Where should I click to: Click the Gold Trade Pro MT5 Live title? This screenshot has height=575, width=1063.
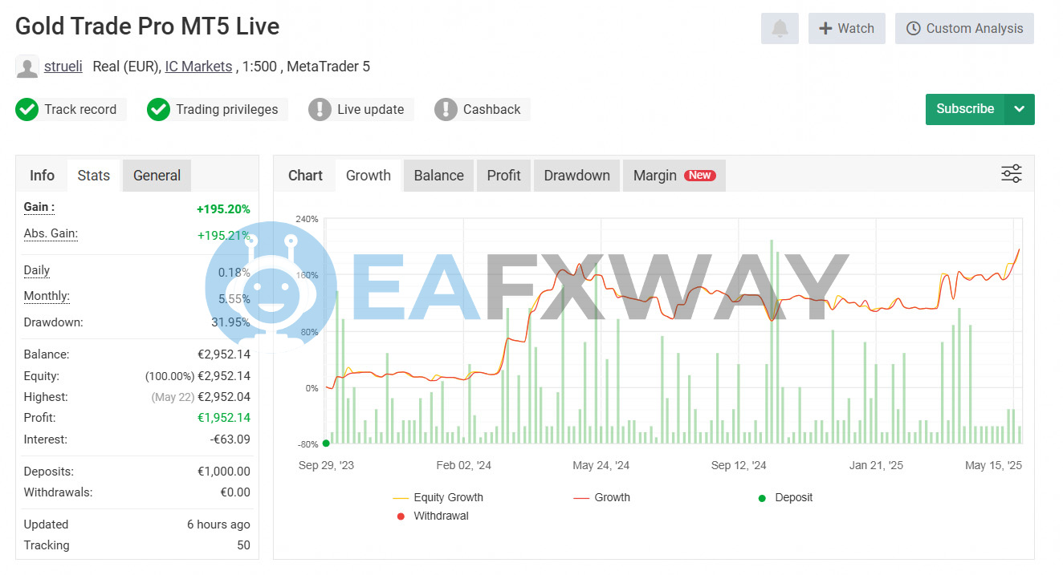point(148,26)
